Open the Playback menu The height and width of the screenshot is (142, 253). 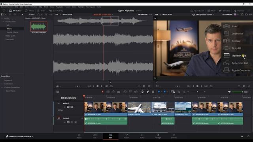(x=59, y=7)
